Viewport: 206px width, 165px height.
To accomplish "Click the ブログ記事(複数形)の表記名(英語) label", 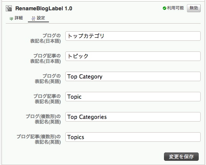I will (39, 139).
